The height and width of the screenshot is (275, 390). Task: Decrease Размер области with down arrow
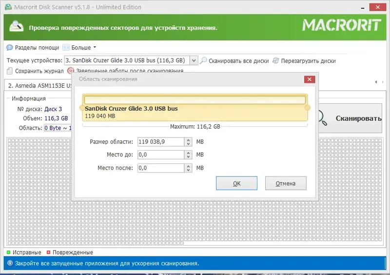188,144
